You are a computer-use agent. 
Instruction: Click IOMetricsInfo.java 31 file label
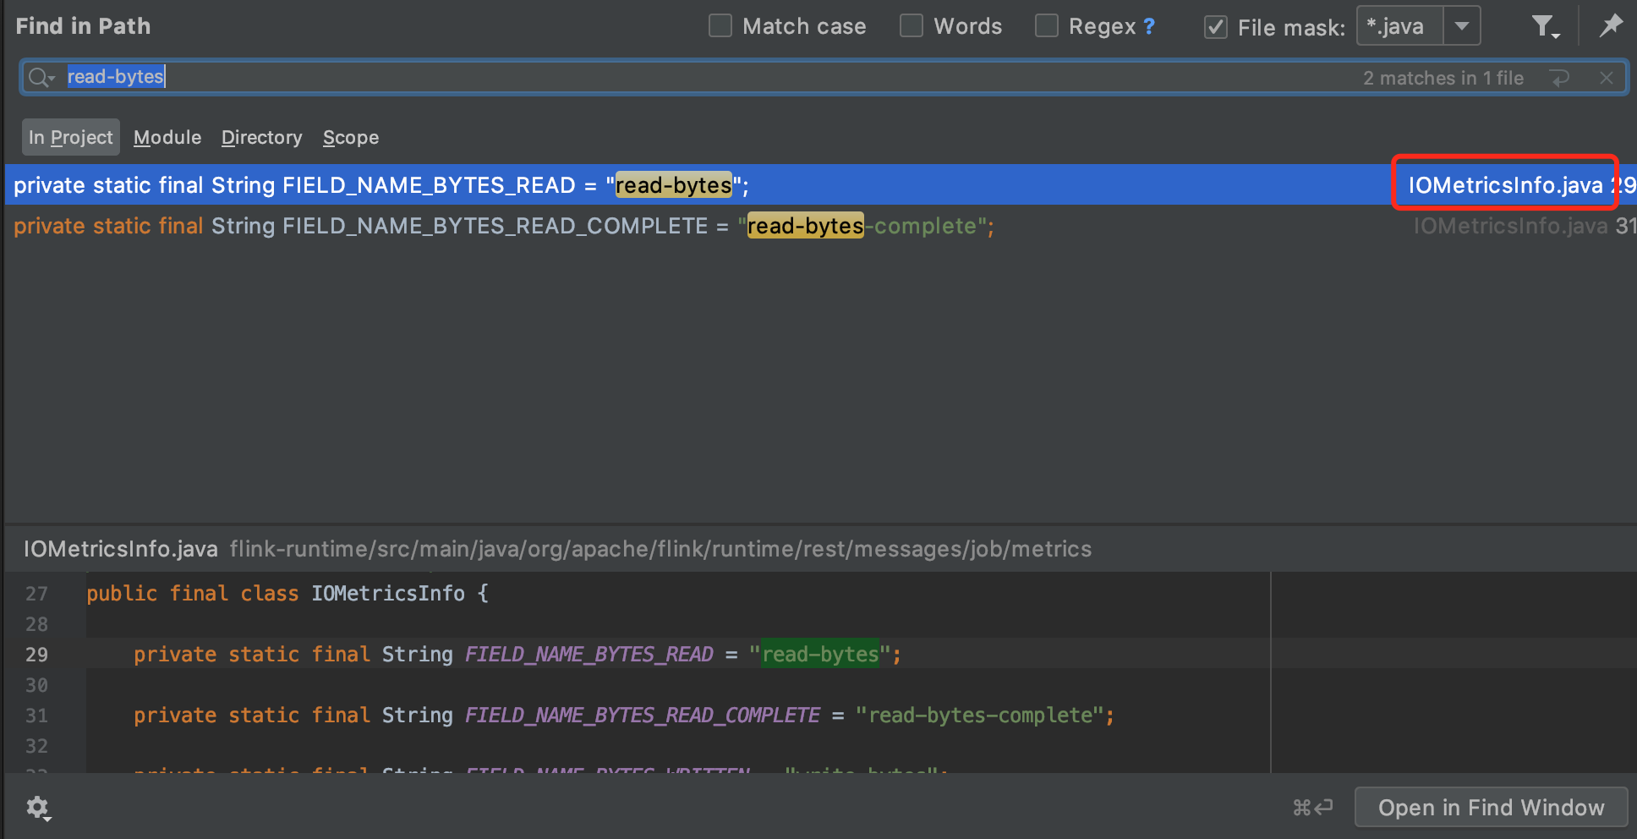pos(1525,226)
